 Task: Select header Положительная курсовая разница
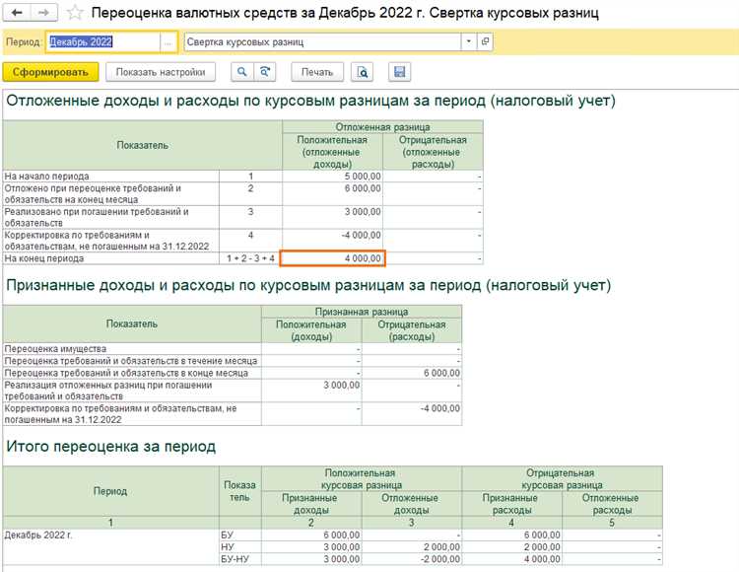(x=362, y=478)
